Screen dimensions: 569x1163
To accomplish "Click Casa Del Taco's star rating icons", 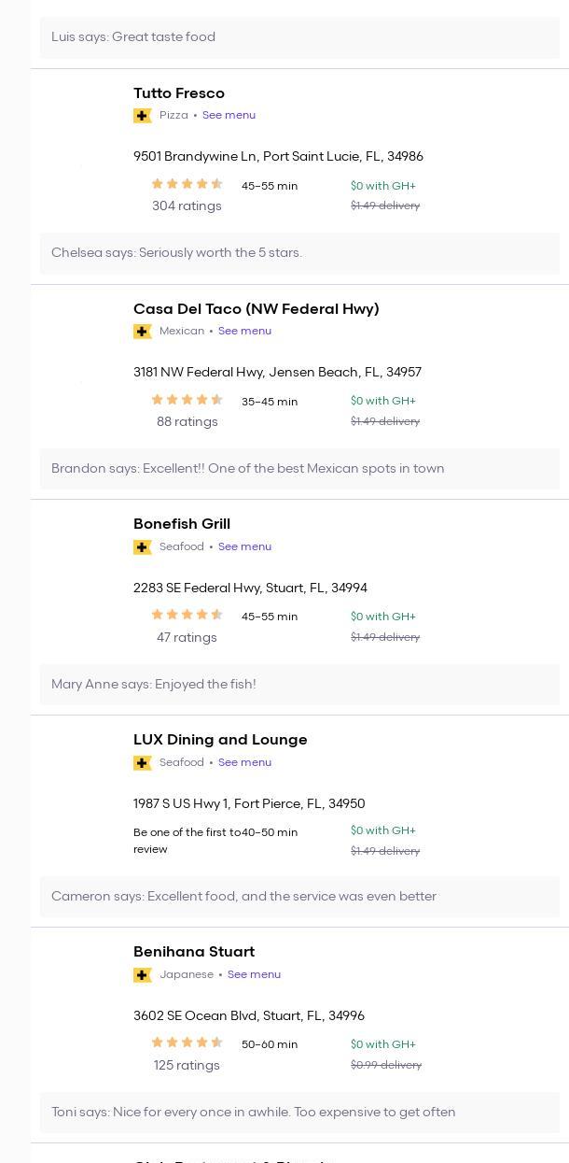I will pos(187,400).
